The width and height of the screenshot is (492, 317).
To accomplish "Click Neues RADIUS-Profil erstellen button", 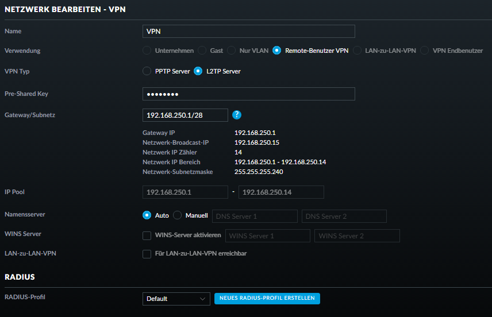I will pyautogui.click(x=267, y=299).
